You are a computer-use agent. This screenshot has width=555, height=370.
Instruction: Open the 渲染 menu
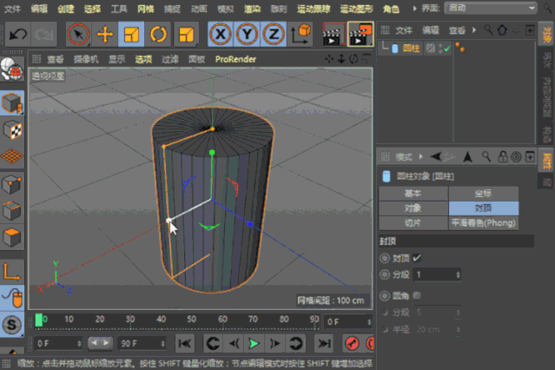[252, 9]
